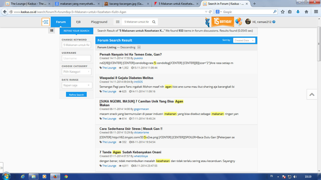Click the navbar search box 5 Makanan untuk Ke
321x180 pixels.
(137, 22)
